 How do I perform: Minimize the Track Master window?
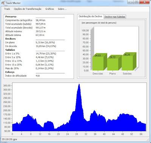point(131,2)
